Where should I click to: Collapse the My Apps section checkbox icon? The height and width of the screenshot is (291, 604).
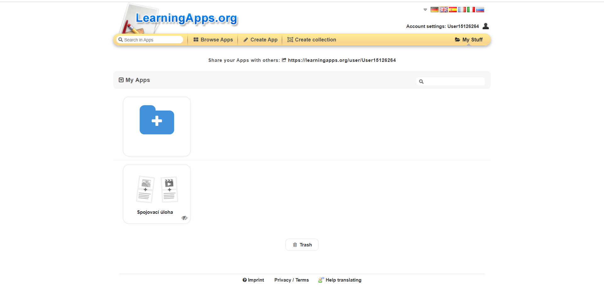121,80
